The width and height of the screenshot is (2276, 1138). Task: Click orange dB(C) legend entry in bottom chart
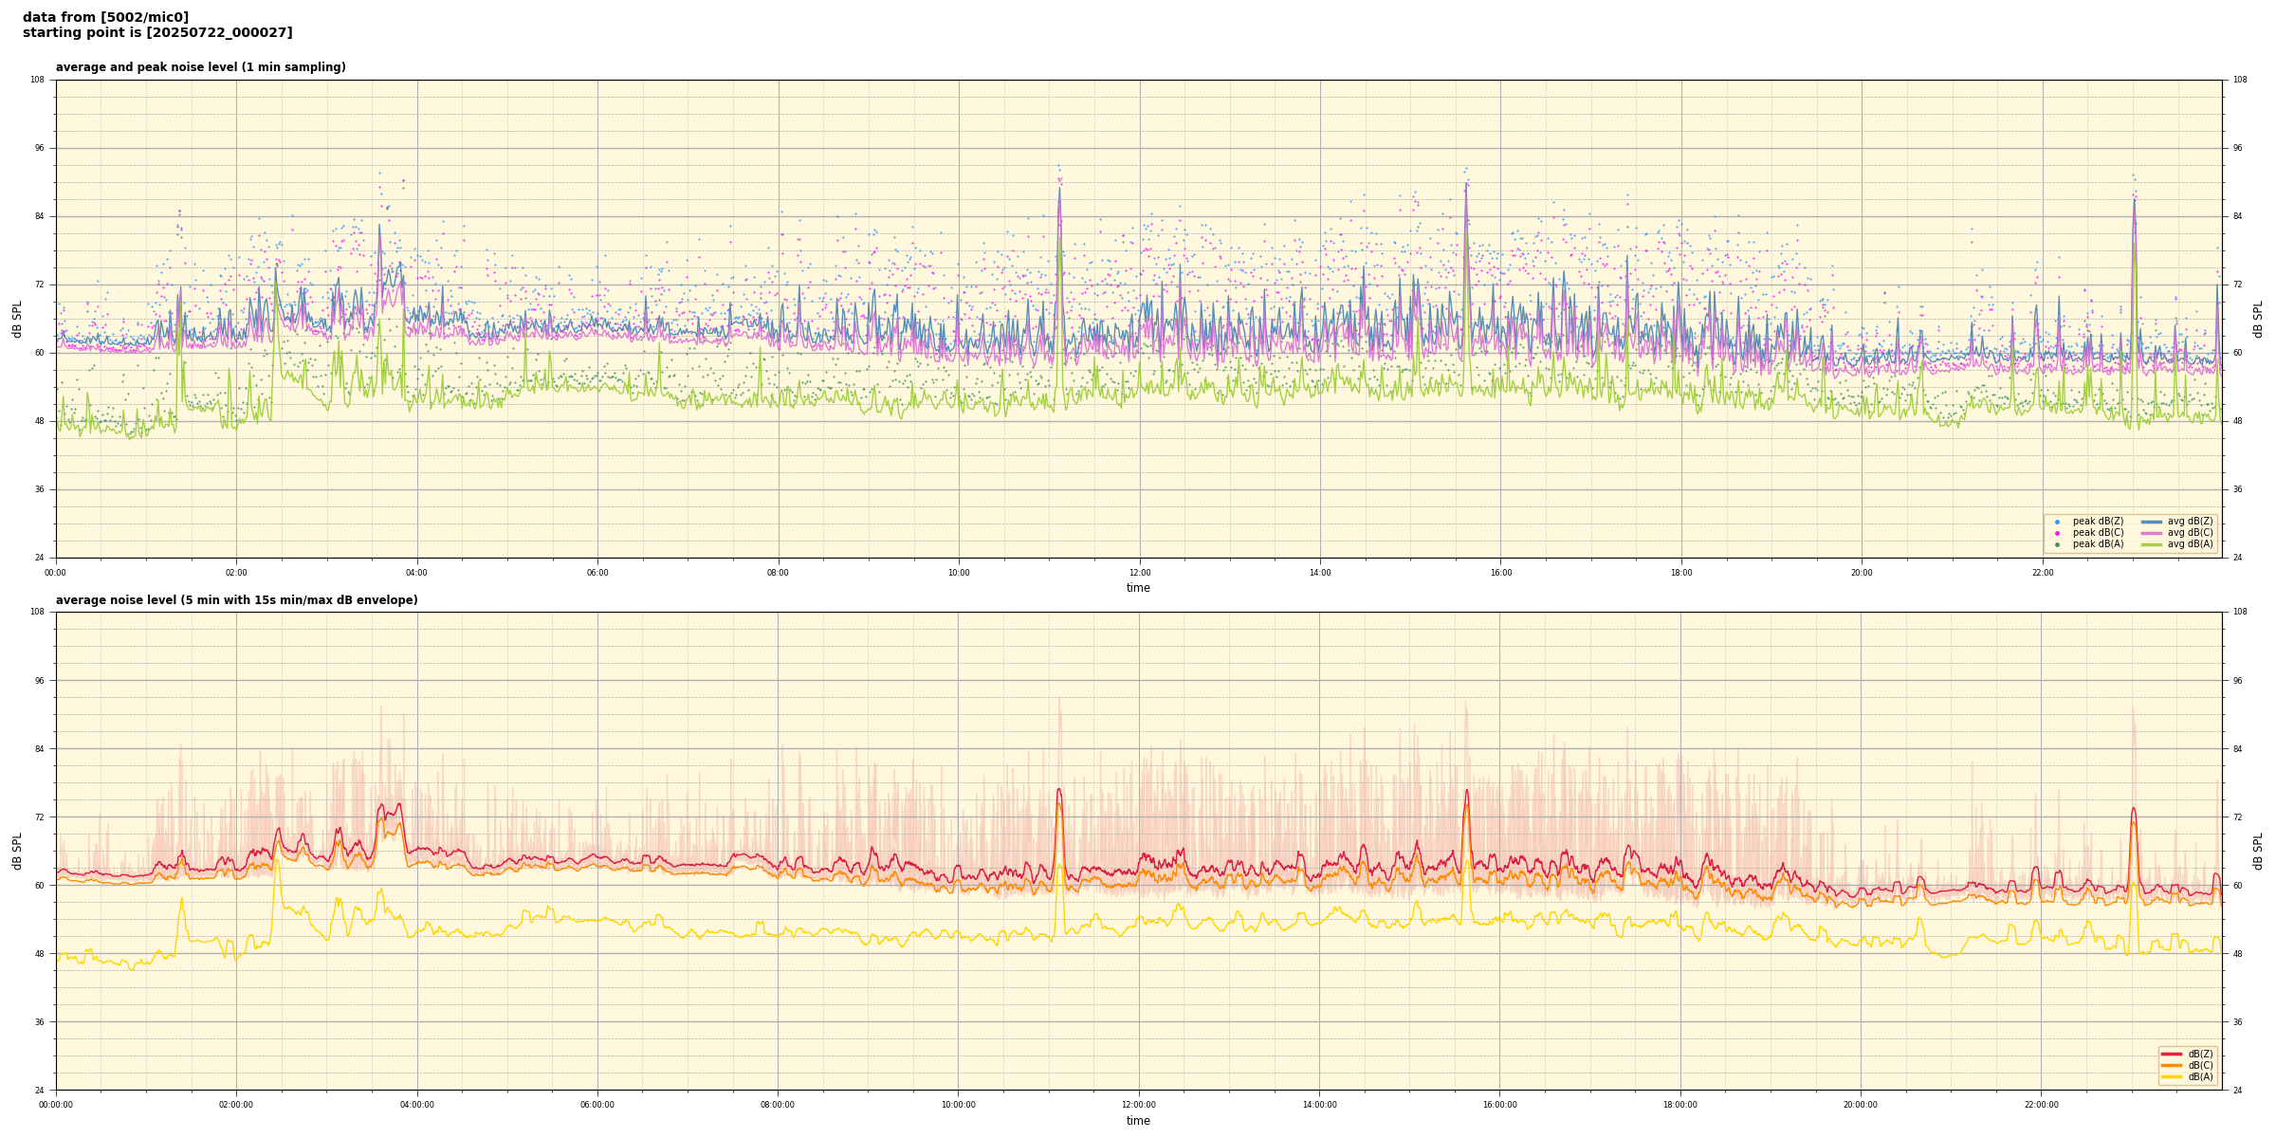click(2171, 1065)
